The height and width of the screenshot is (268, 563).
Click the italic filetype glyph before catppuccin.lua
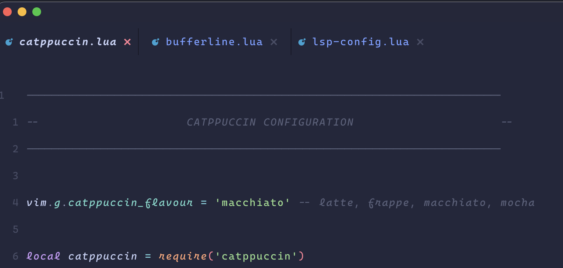point(8,41)
